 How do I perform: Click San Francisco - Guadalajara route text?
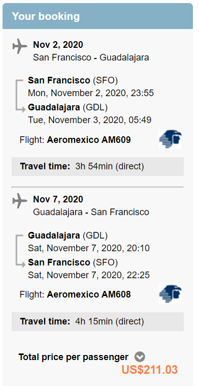91,57
